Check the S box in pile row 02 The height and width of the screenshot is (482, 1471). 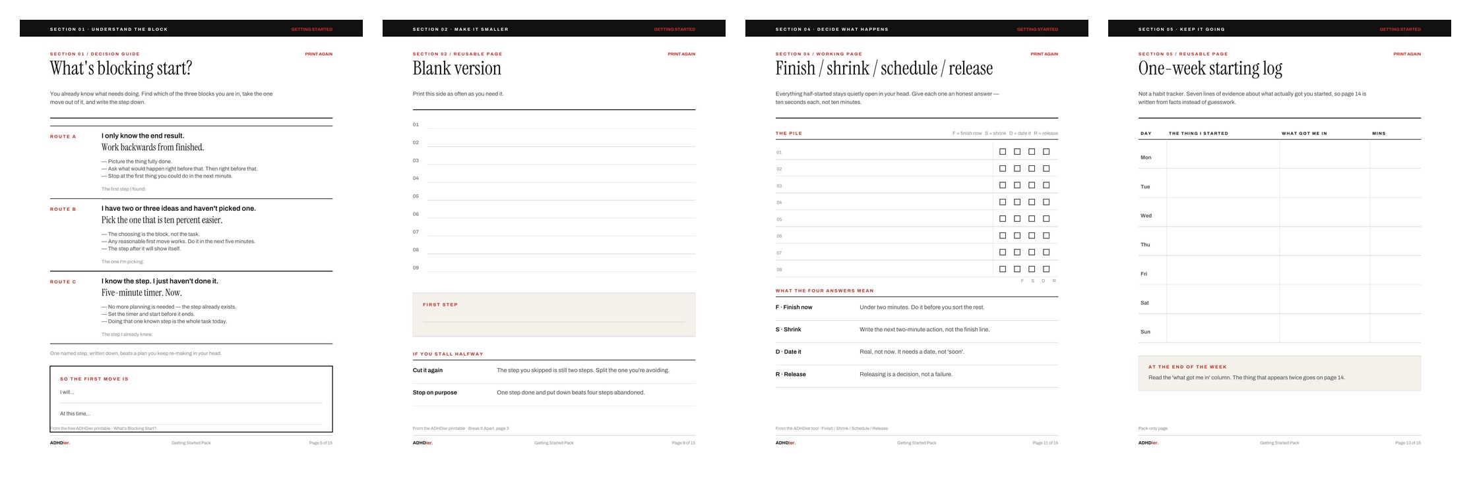(1017, 169)
